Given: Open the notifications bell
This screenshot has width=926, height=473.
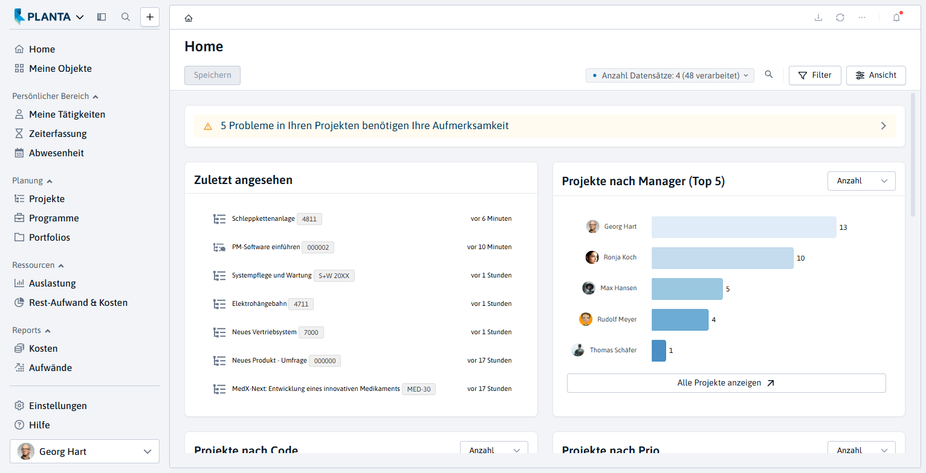Looking at the screenshot, I should [896, 17].
